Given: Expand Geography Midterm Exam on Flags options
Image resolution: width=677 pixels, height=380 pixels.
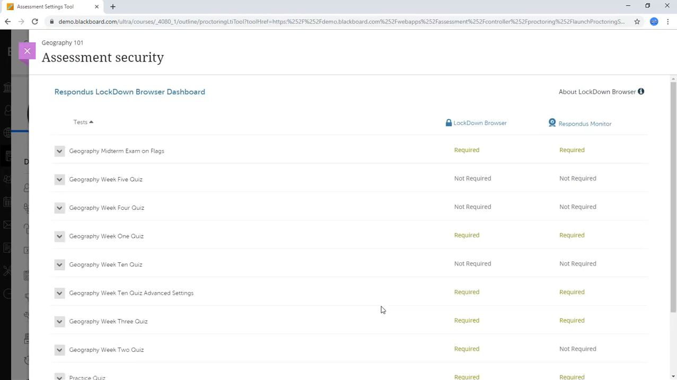Looking at the screenshot, I should tap(59, 151).
